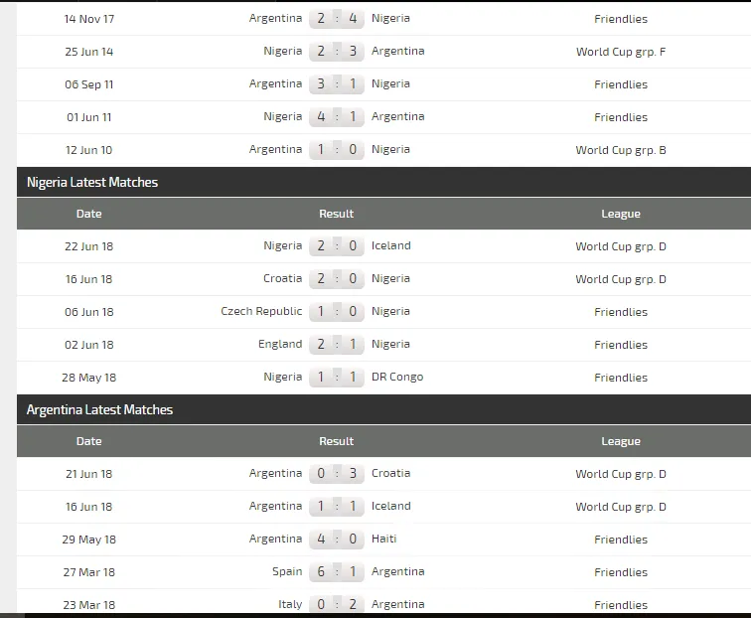
Task: Open the DR Congo team link
Action: click(397, 377)
